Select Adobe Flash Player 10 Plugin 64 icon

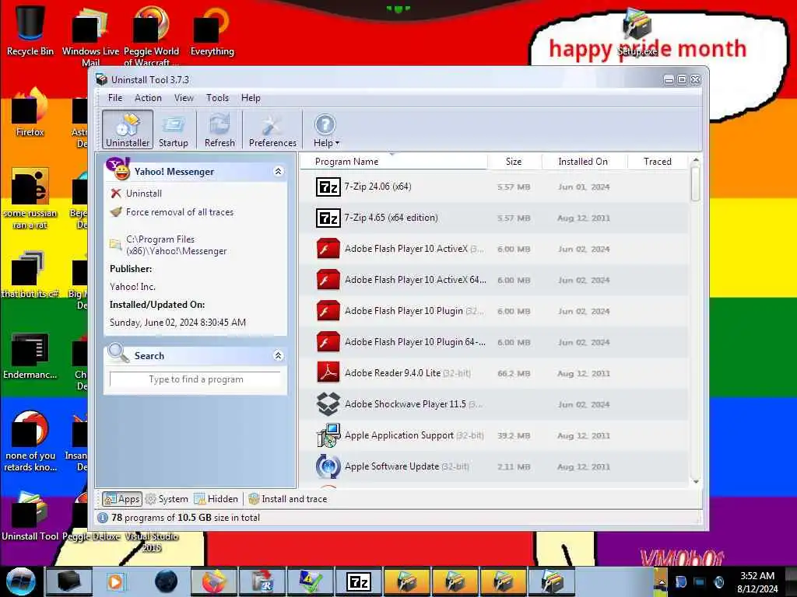coord(328,342)
